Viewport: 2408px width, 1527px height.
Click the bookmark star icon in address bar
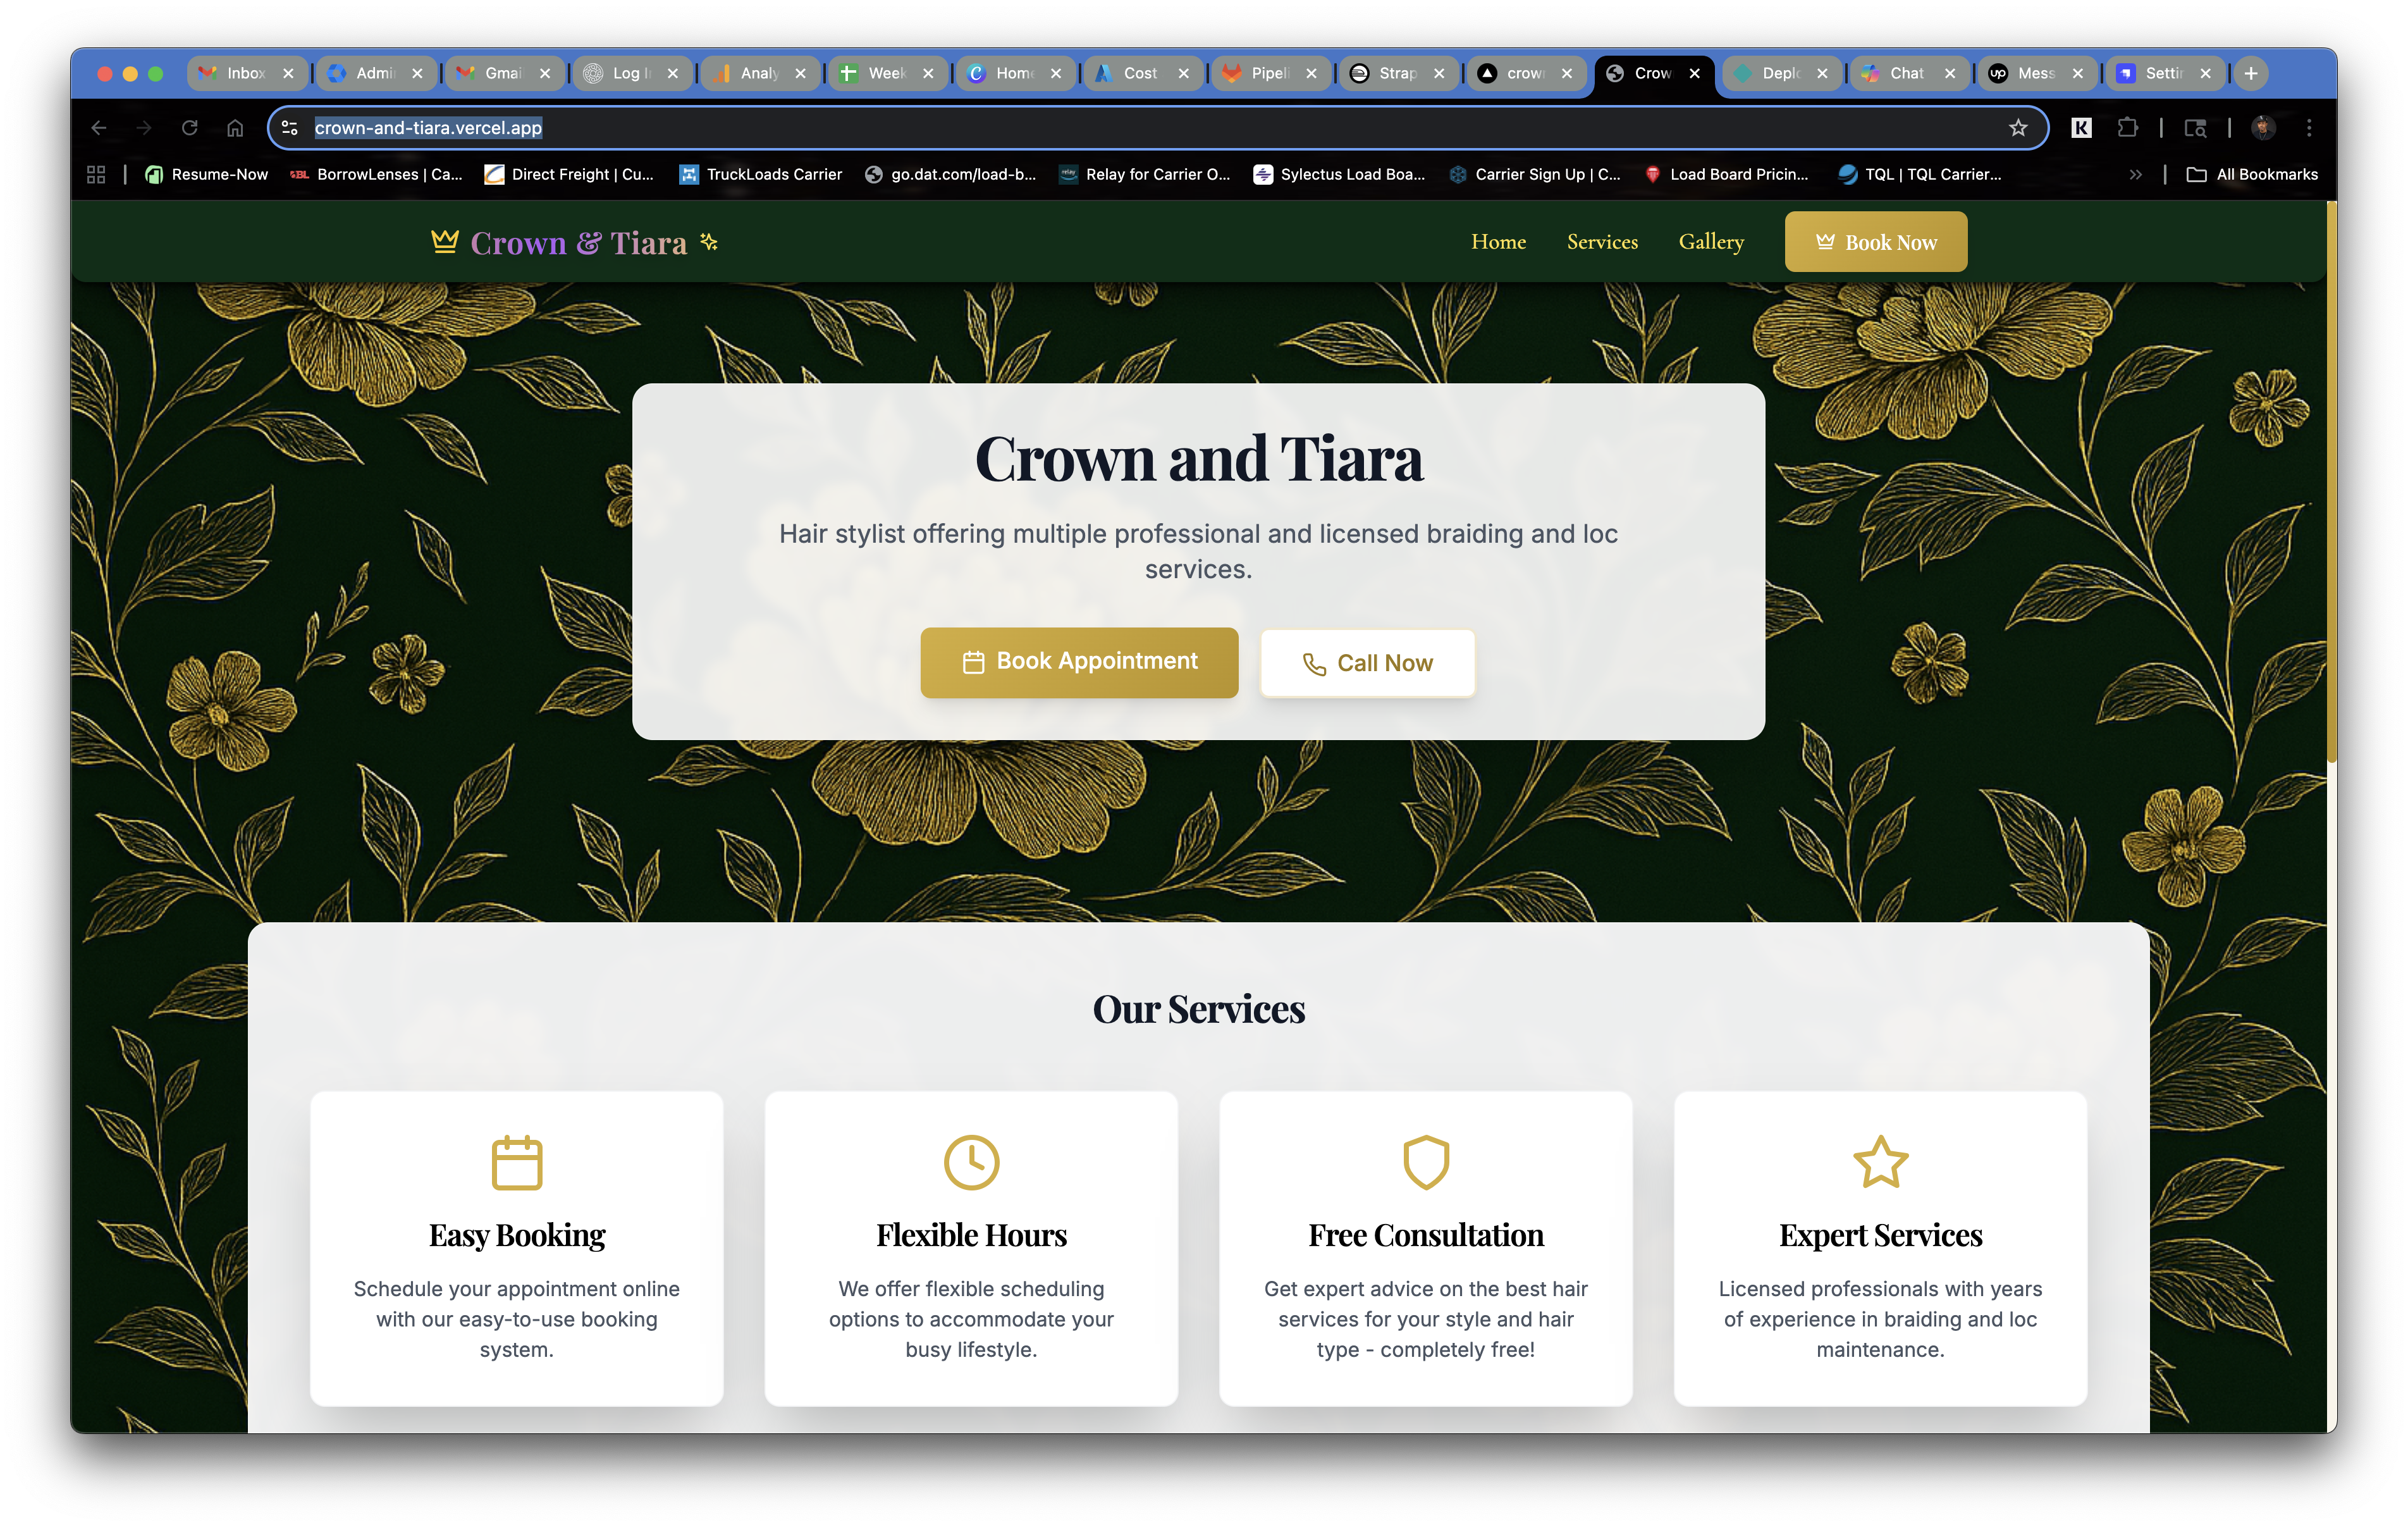[2018, 128]
